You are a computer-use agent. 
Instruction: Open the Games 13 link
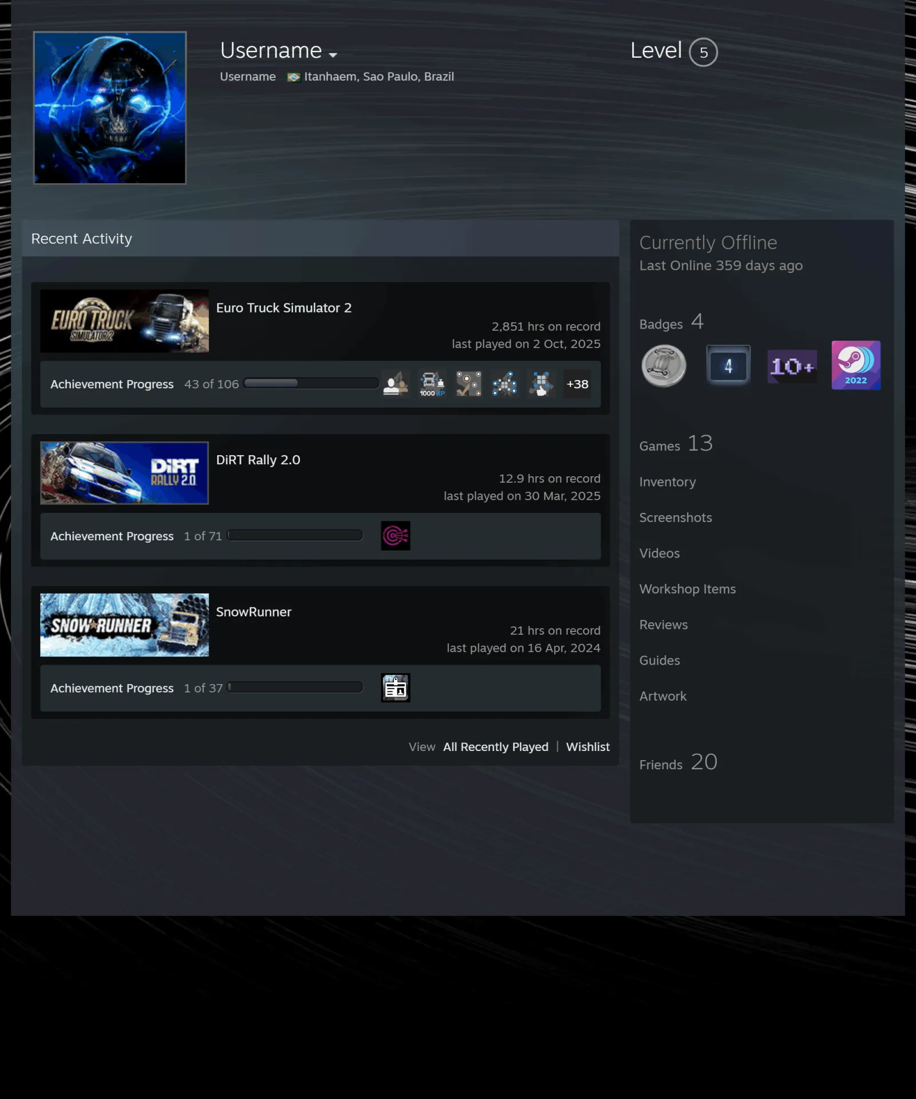[676, 444]
